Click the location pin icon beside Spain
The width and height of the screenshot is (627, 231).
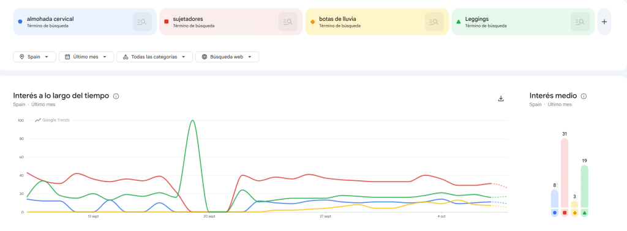point(21,57)
